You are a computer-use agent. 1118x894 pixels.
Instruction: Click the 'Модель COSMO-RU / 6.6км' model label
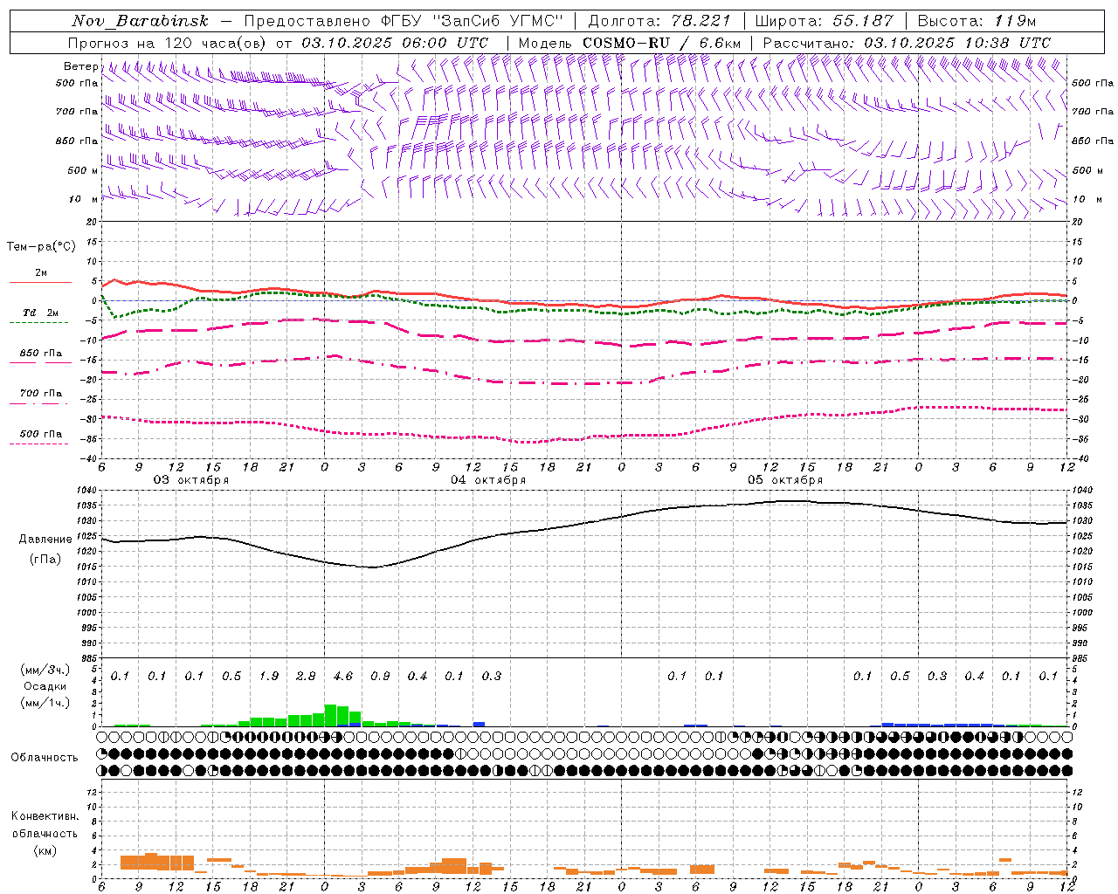630,43
